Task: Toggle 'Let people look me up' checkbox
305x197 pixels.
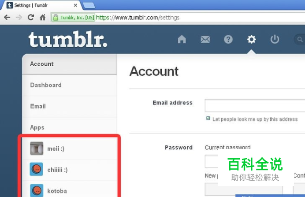Action: click(208, 118)
